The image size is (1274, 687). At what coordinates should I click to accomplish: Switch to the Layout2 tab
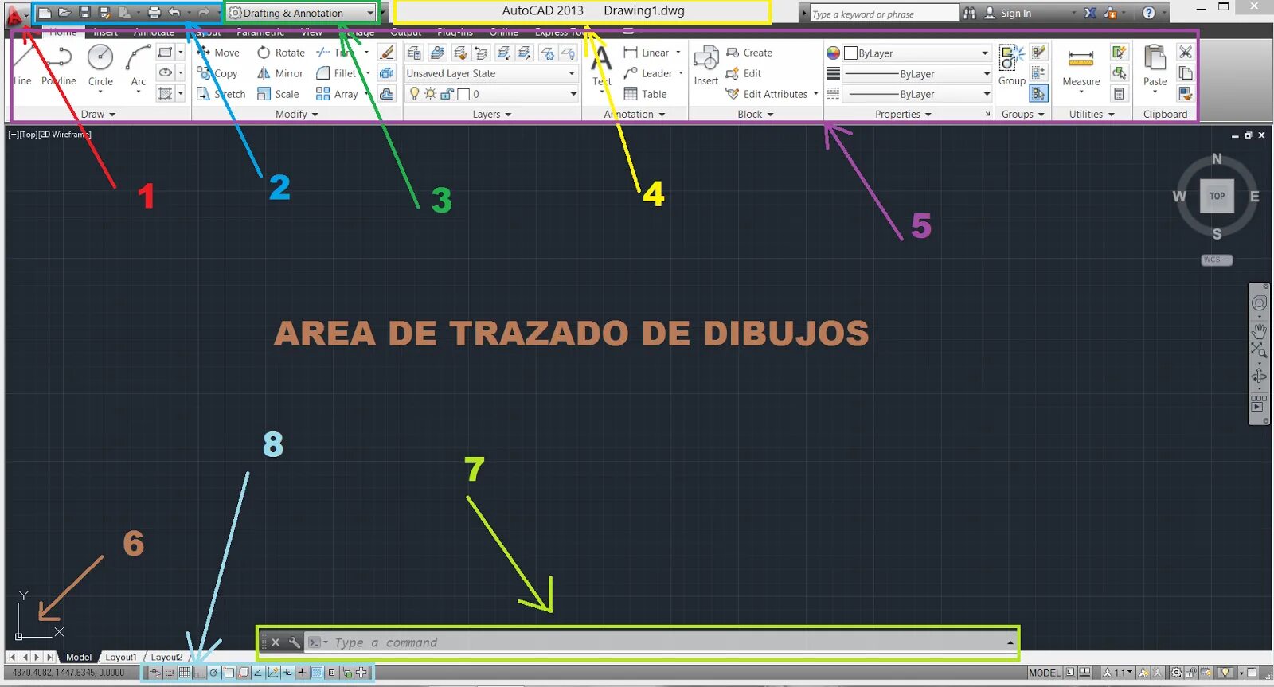pos(166,657)
